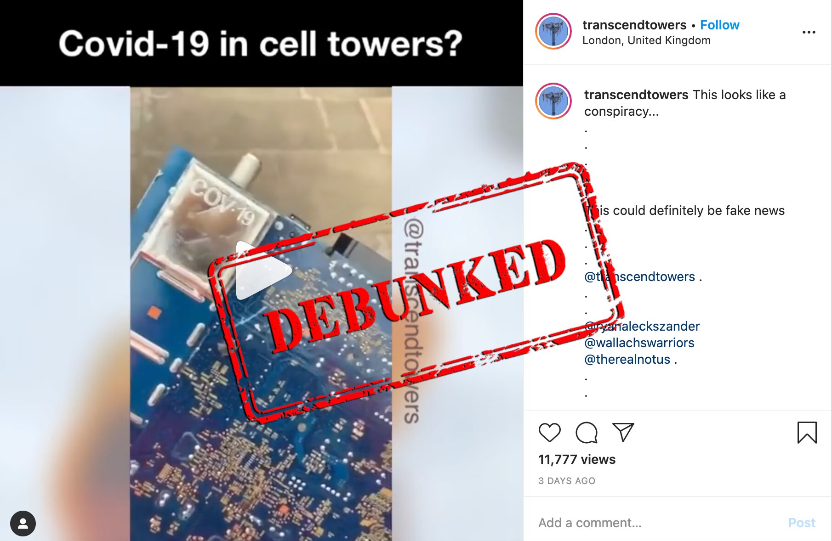Save post with bookmark icon
The width and height of the screenshot is (832, 541).
[807, 433]
